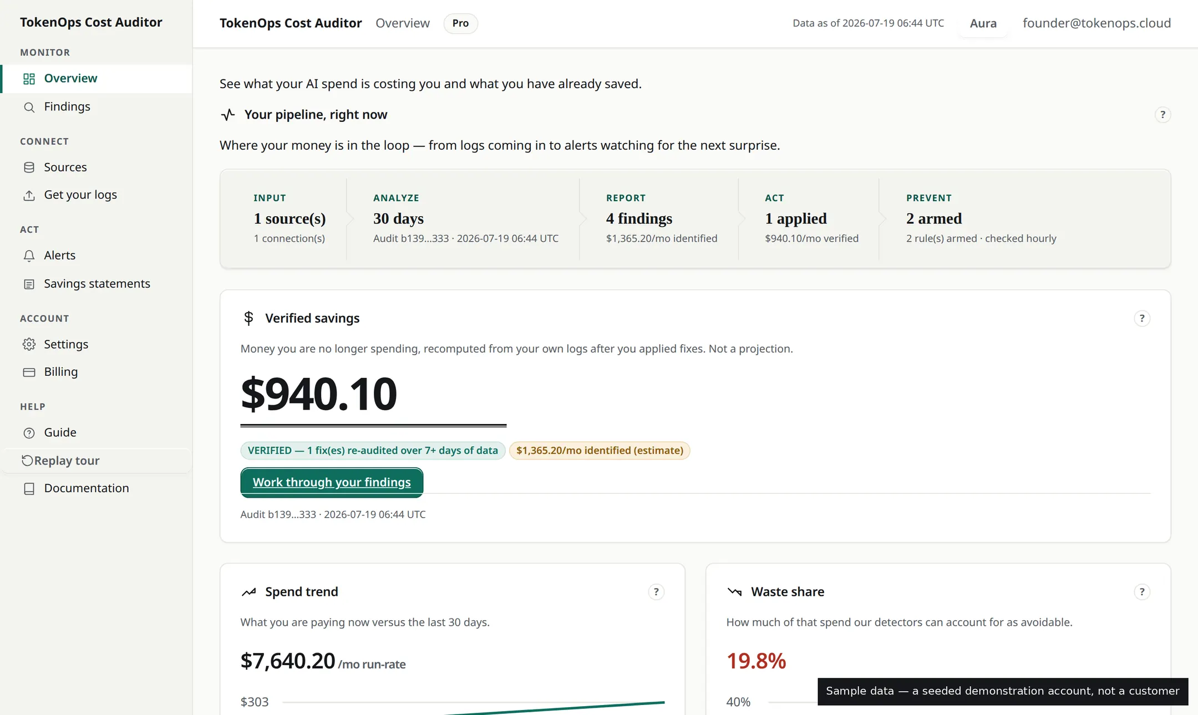Select the INPUT 1 source(s) pipeline stage
The width and height of the screenshot is (1198, 715).
click(290, 218)
